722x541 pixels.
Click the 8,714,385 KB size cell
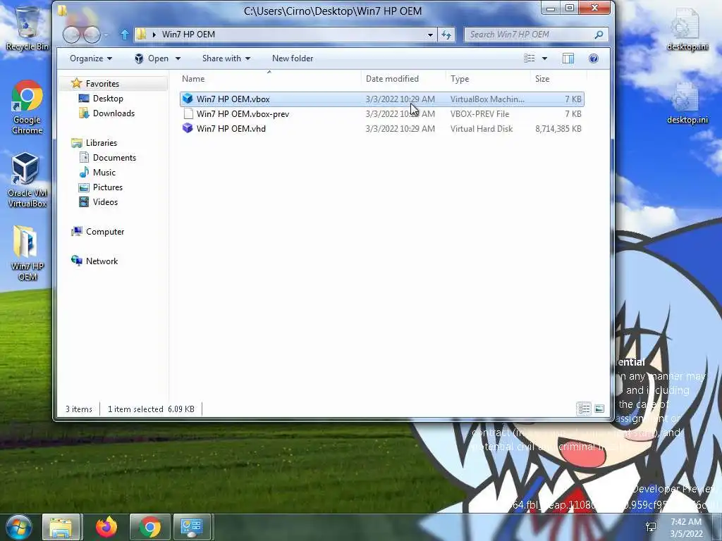pyautogui.click(x=558, y=128)
